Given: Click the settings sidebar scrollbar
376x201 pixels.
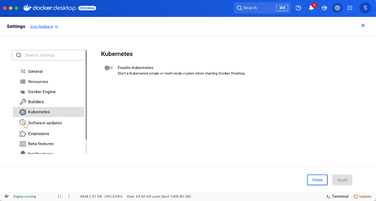Looking at the screenshot, I should click(86, 95).
